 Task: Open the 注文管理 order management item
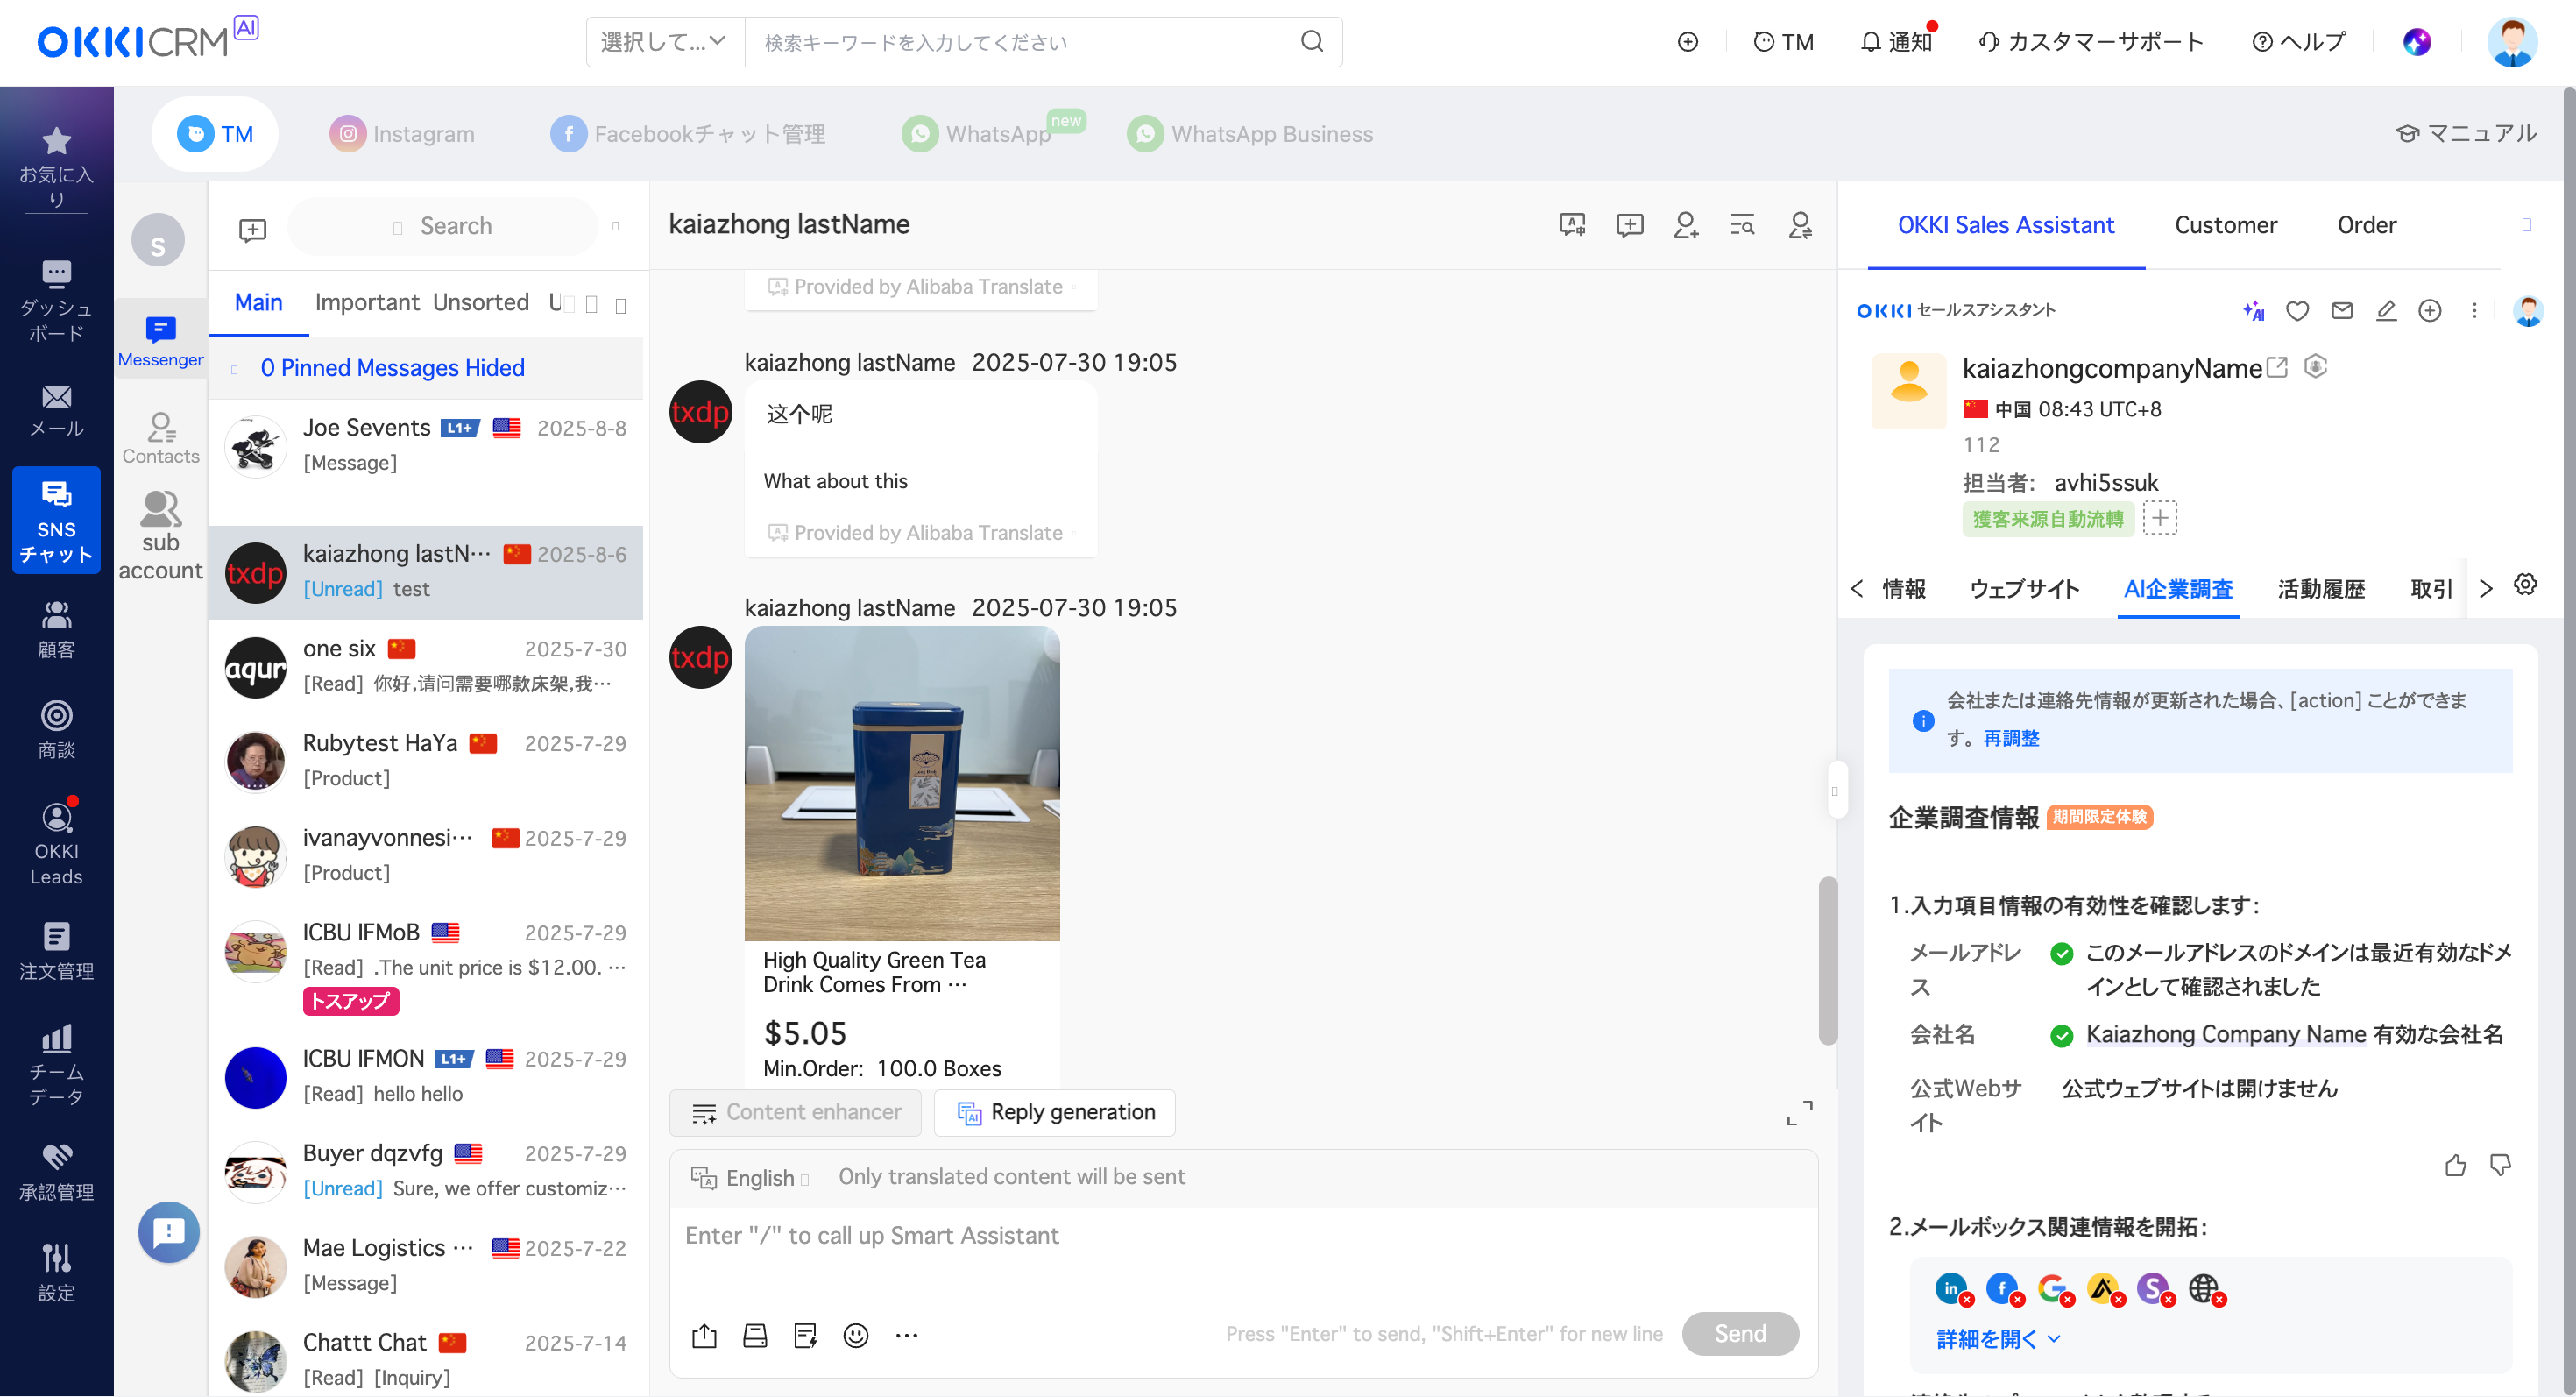point(56,951)
